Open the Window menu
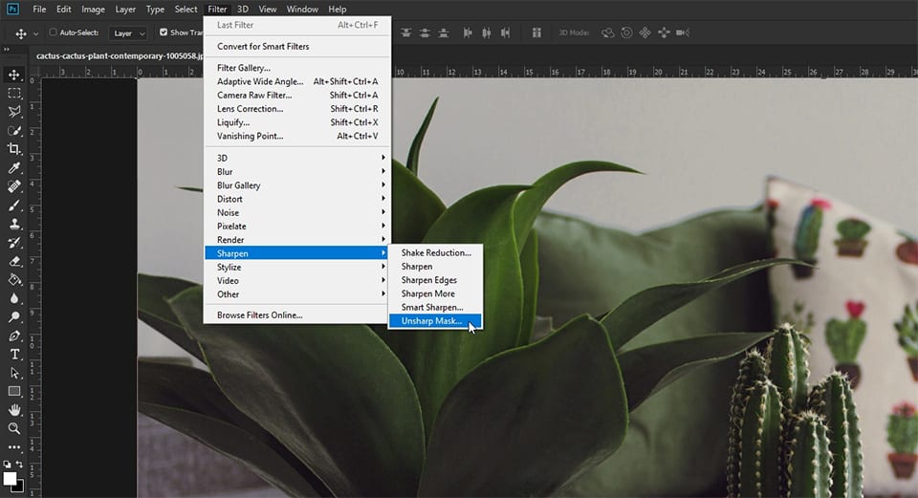 coord(302,9)
